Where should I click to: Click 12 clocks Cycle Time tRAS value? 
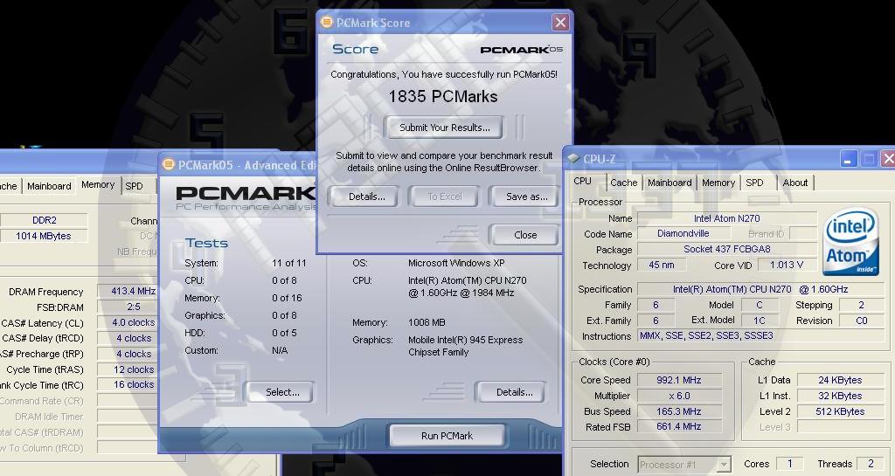128,369
